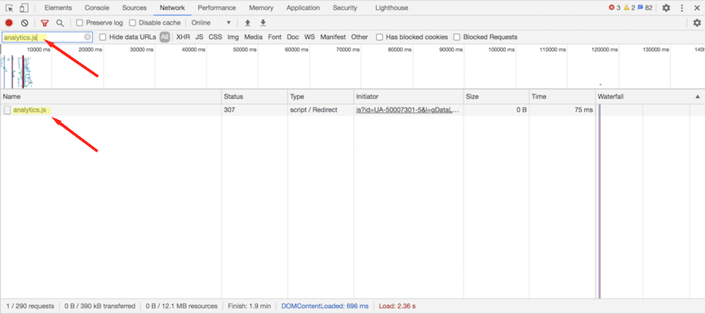The width and height of the screenshot is (705, 314).
Task: Sort by Time column header
Action: click(562, 96)
